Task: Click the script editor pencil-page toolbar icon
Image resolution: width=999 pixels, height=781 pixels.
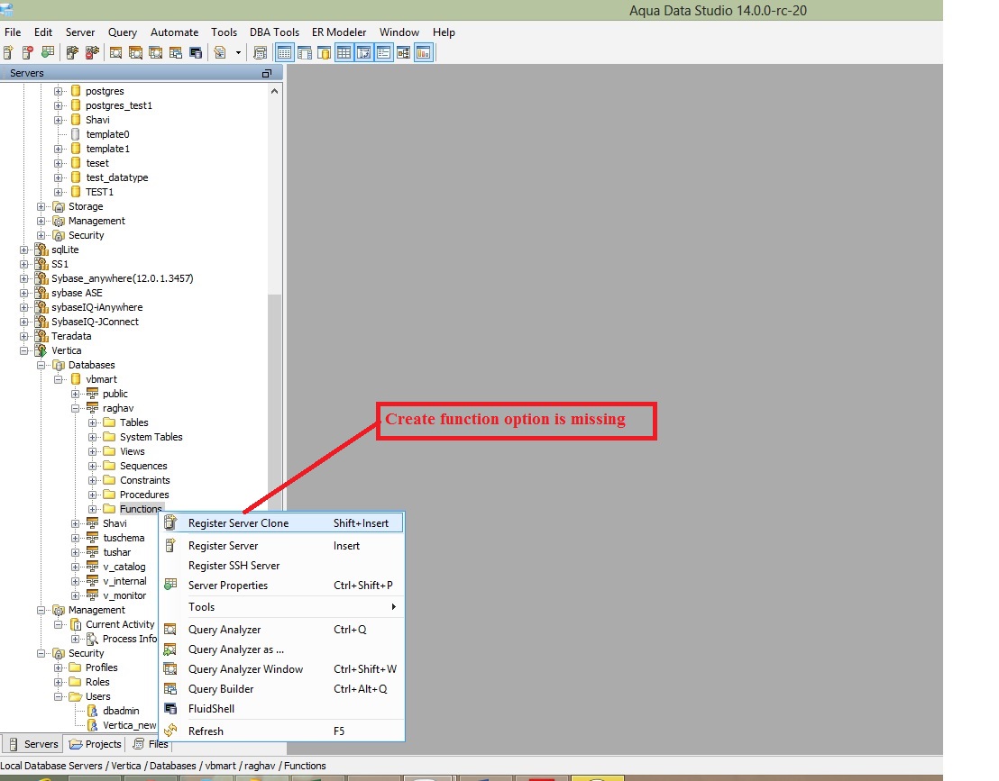Action: pyautogui.click(x=220, y=53)
